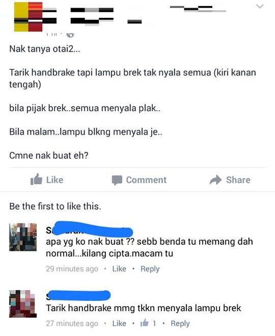This screenshot has width=275, height=336.
Task: Open the second commenter's profile picture
Action: point(23,304)
